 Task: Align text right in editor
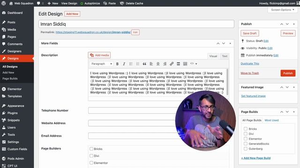click(x=165, y=64)
